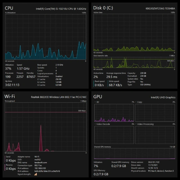180x180 pixels.
Task: Click the solid Receive legend marker
Action: (x=5, y=167)
